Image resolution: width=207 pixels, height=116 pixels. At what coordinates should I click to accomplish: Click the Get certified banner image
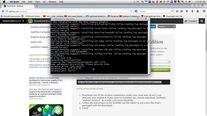click(46, 110)
